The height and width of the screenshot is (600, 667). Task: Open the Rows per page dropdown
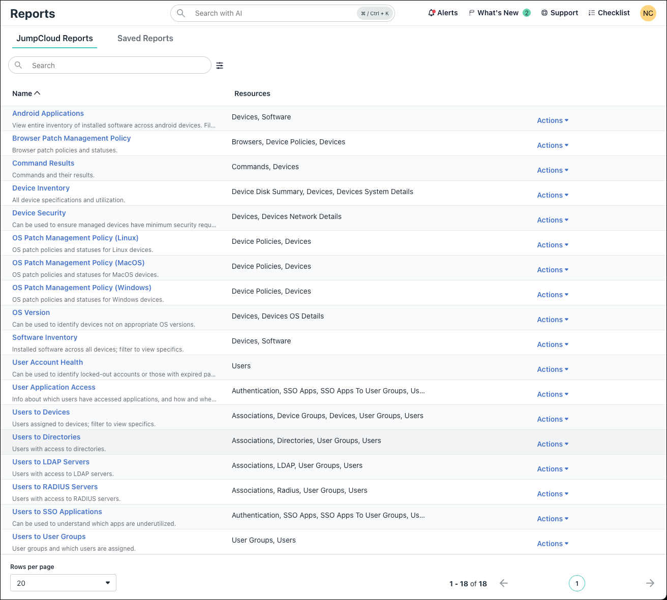point(63,583)
